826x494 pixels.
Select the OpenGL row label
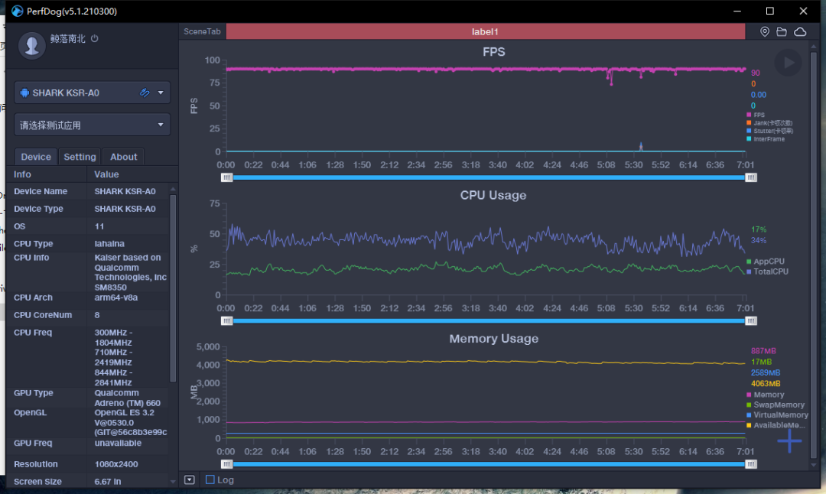pos(30,412)
